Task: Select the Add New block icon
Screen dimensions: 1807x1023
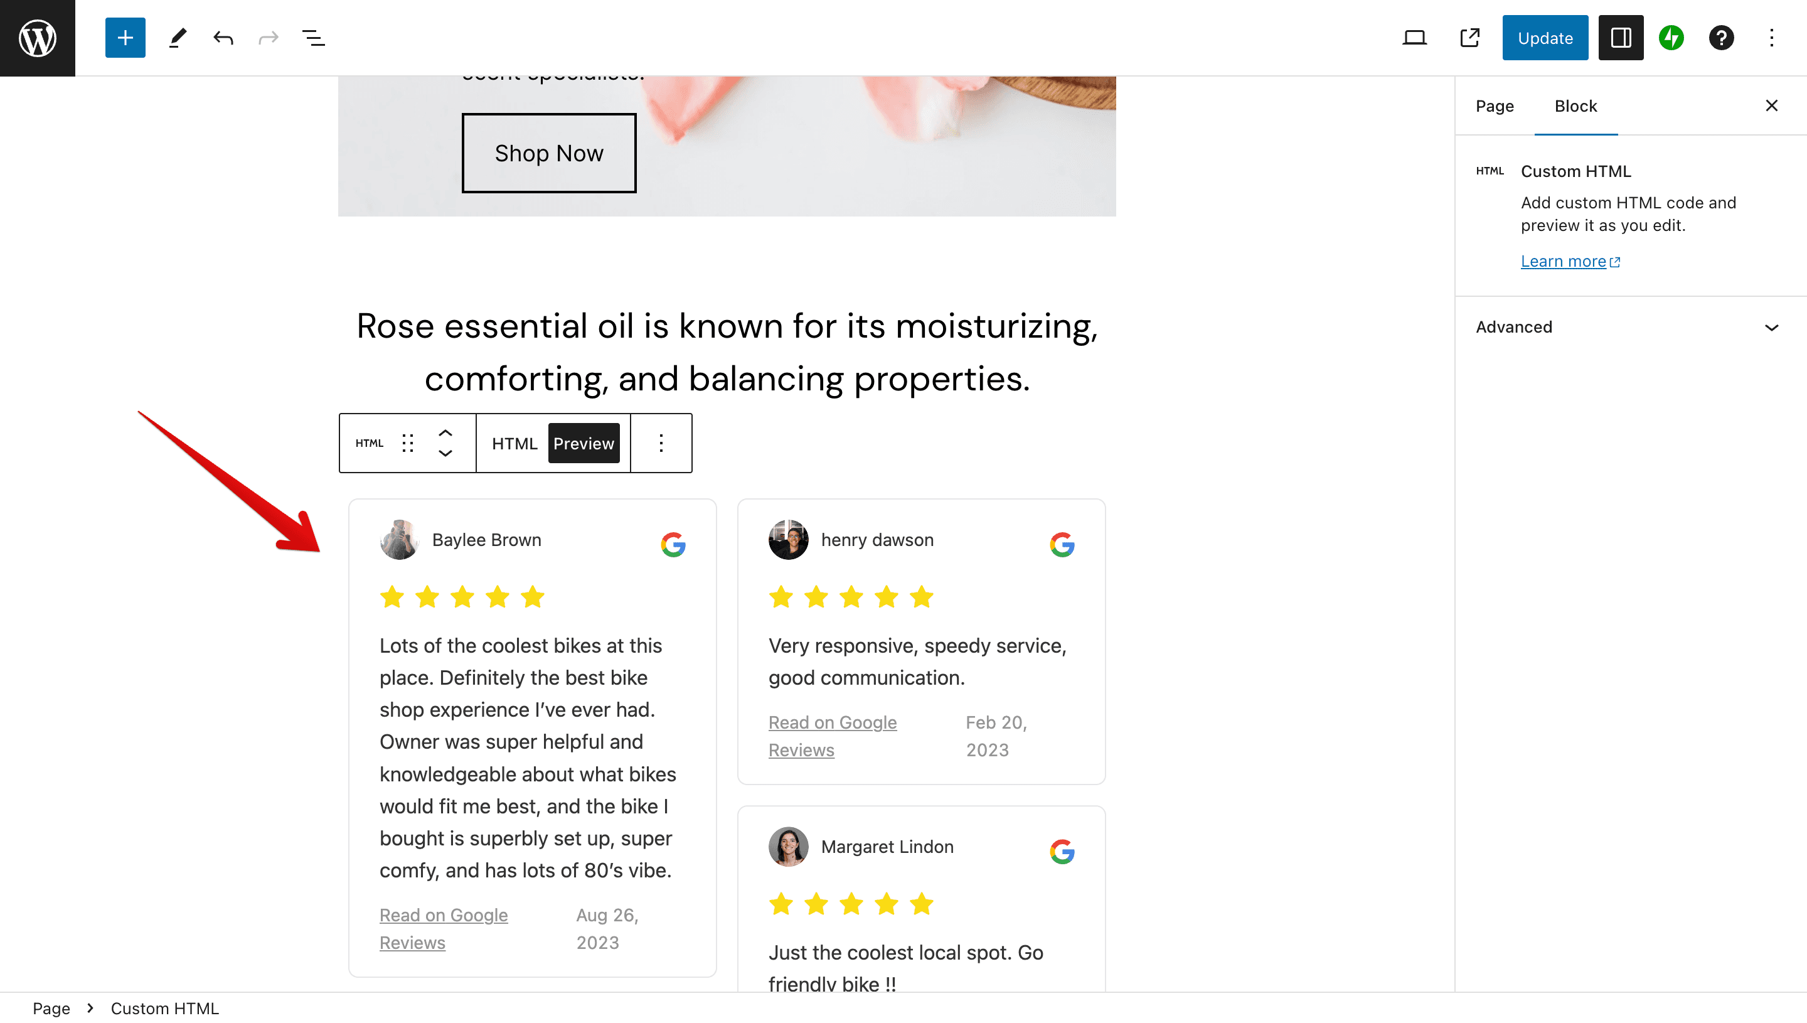Action: coord(125,37)
